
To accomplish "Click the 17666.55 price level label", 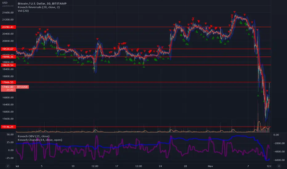I will [x=8, y=82].
